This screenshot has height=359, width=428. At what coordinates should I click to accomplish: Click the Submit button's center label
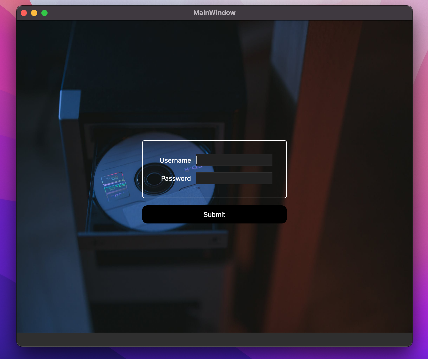(x=214, y=214)
